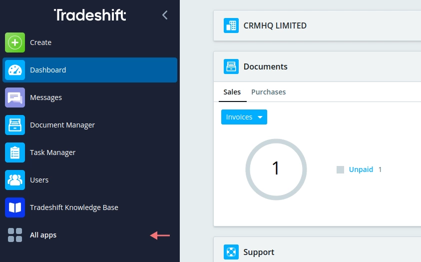Select the Users people icon

[x=15, y=180]
